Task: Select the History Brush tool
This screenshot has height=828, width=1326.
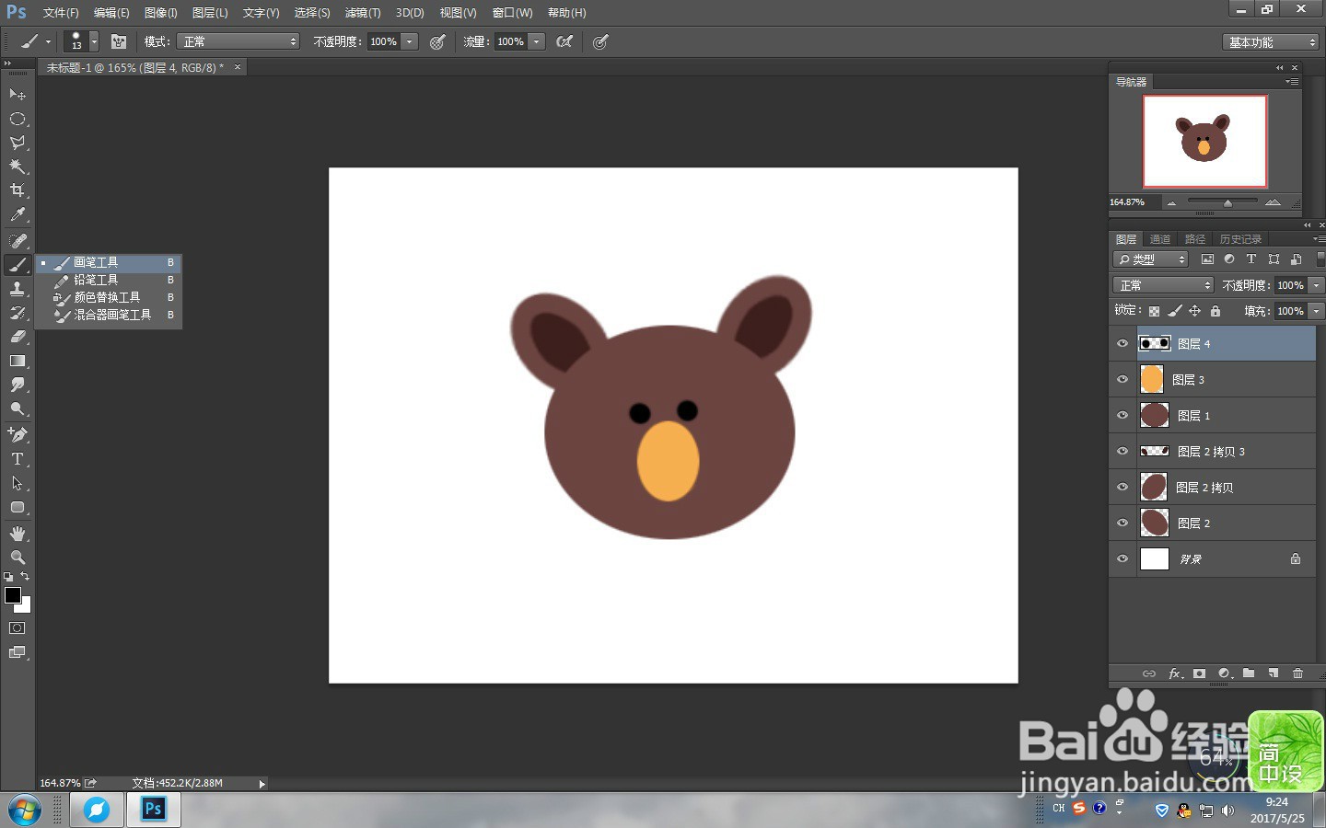Action: pyautogui.click(x=17, y=313)
